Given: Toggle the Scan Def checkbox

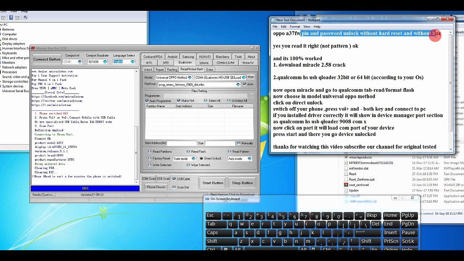Looking at the screenshot, I should [174, 187].
